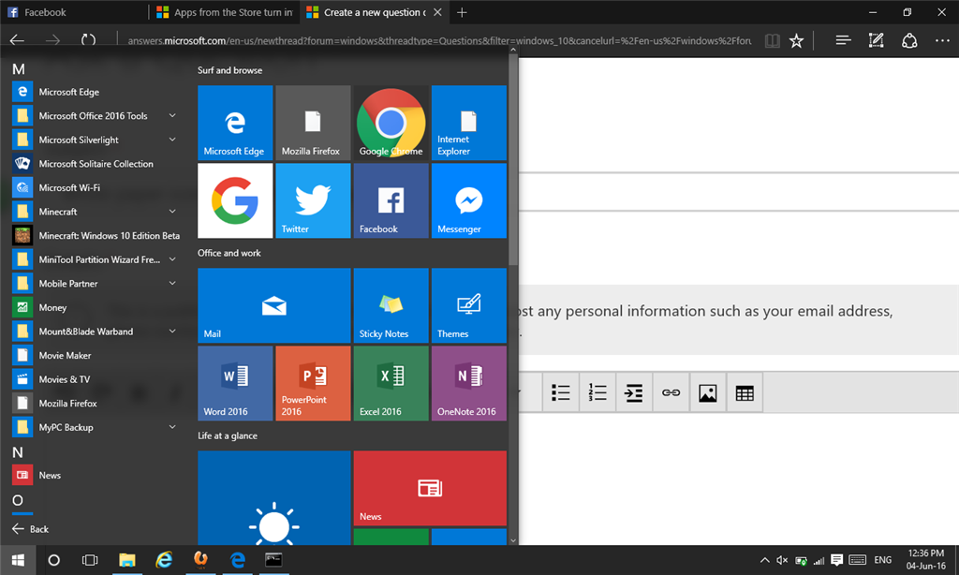Open the Google Chrome tile
Image resolution: width=959 pixels, height=575 pixels.
pos(391,123)
